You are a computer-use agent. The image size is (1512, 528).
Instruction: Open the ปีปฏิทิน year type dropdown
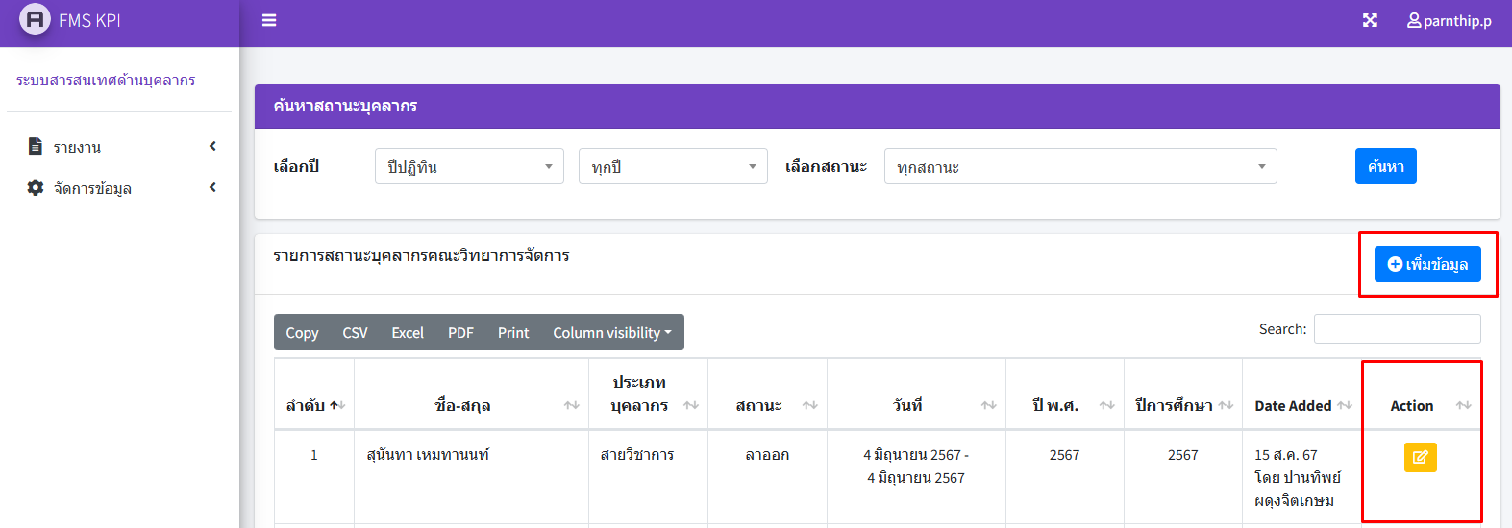[x=469, y=166]
